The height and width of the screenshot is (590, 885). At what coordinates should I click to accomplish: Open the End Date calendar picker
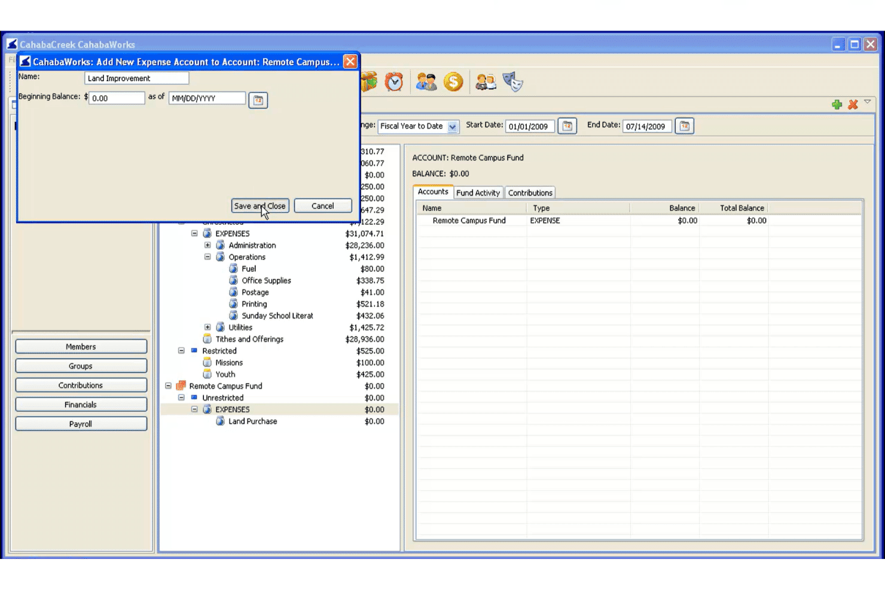685,126
